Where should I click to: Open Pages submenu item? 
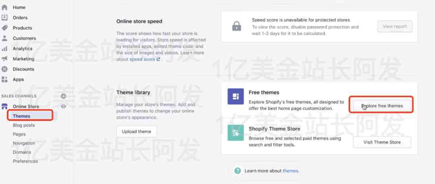tap(19, 134)
